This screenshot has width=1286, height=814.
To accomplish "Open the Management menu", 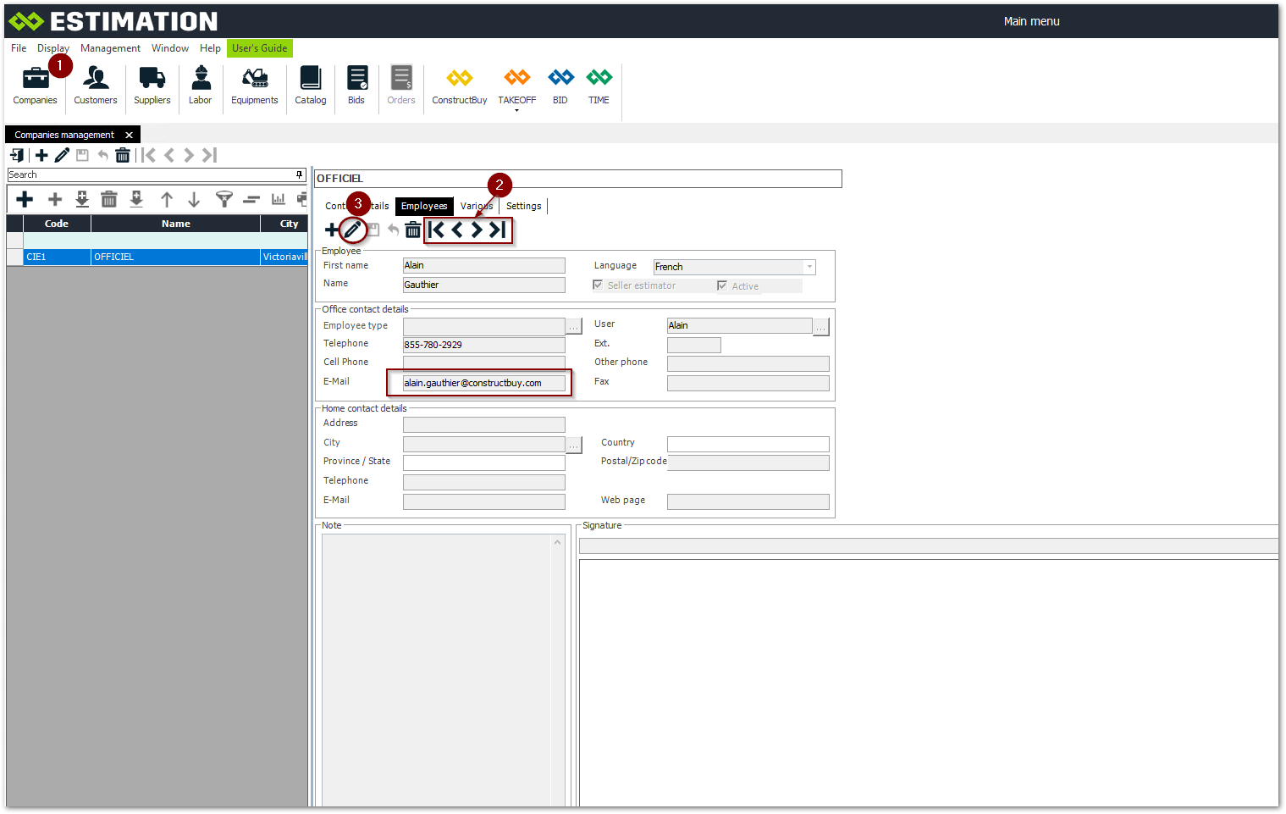I will click(110, 48).
